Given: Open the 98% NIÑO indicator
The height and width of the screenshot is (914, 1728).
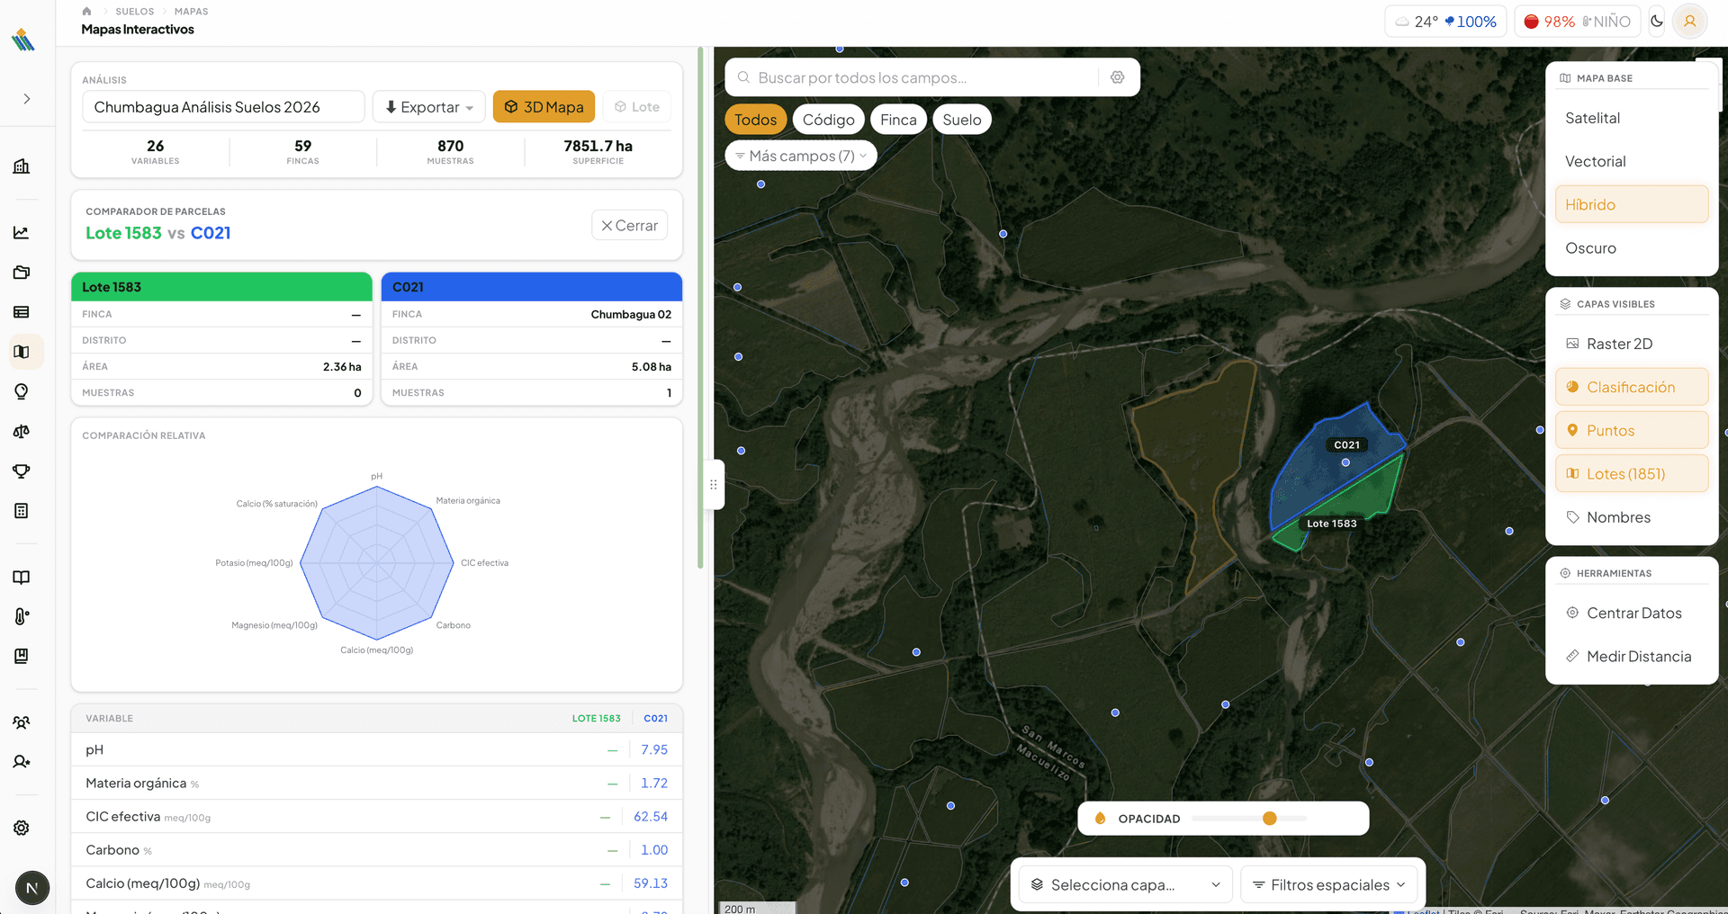Looking at the screenshot, I should (1579, 22).
